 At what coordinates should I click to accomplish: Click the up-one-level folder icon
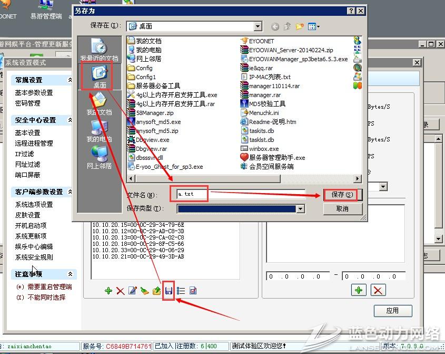click(288, 26)
